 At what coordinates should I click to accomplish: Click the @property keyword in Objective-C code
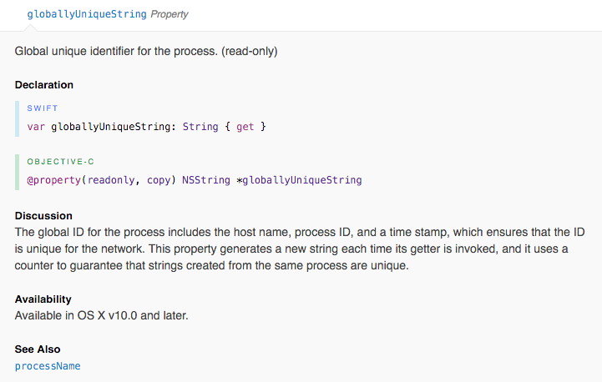point(53,180)
